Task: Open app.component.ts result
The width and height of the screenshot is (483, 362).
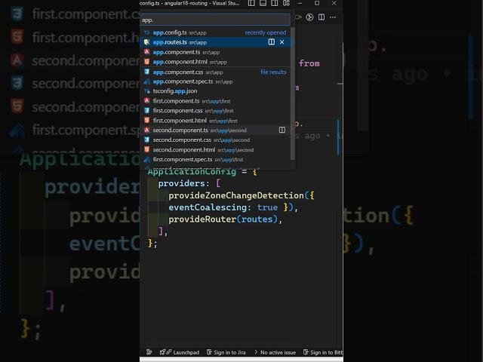Action: [215, 52]
